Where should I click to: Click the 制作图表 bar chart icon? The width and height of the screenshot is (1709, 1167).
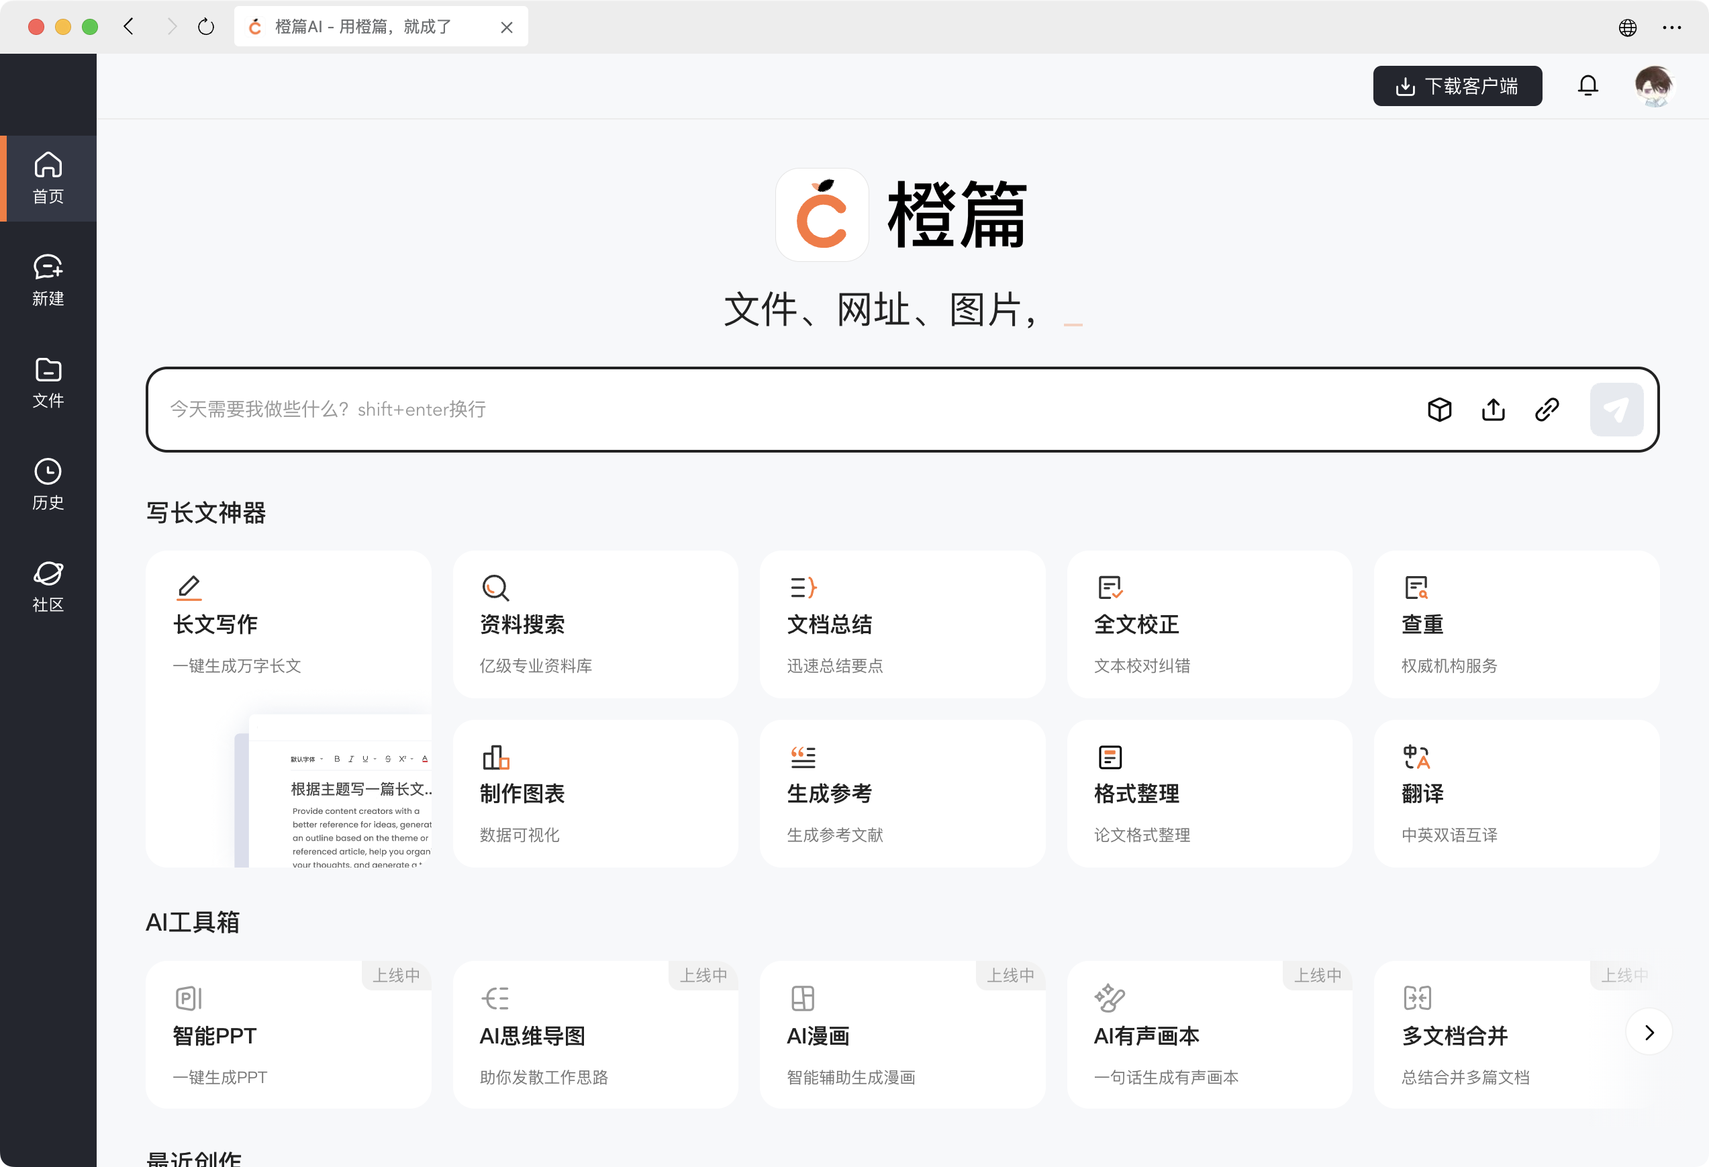coord(495,757)
